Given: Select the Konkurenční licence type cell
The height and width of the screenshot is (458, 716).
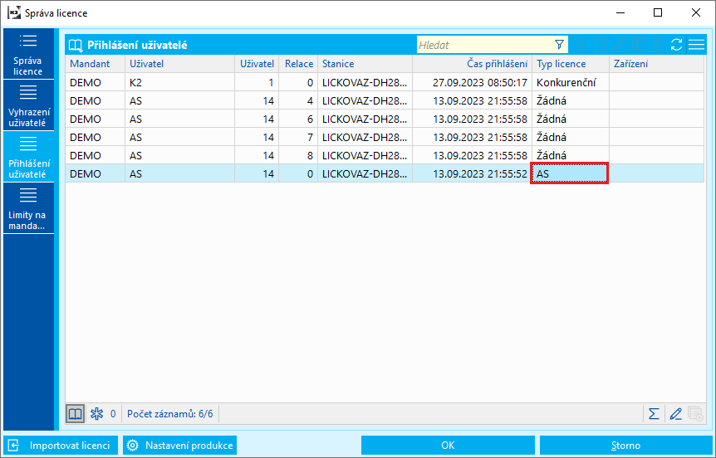Looking at the screenshot, I should pyautogui.click(x=571, y=83).
